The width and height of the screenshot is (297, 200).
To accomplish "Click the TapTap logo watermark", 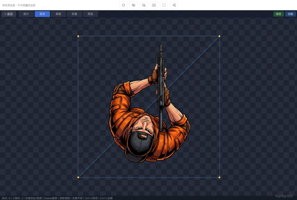I will tap(284, 196).
